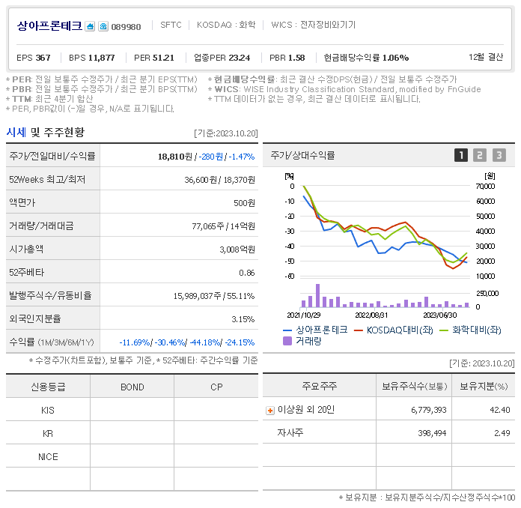Click the purple 거래량 legend entry
Viewport: 521px width, 508px height.
[302, 341]
